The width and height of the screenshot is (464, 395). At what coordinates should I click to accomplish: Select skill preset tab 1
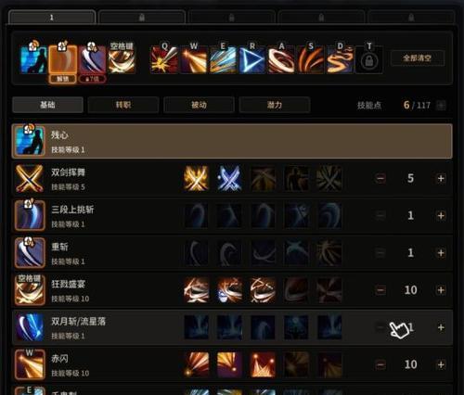click(52, 18)
